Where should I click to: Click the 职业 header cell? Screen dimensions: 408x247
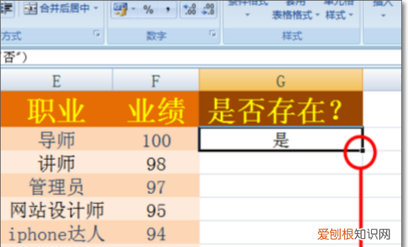pyautogui.click(x=56, y=110)
